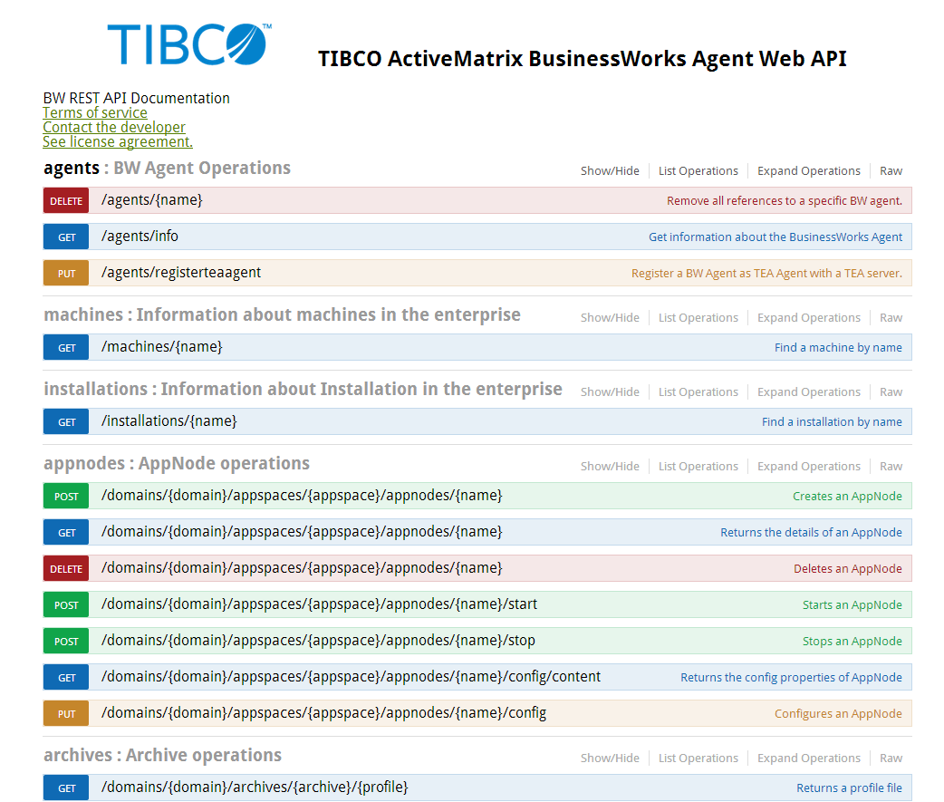Click the TIBCO logo
The image size is (944, 802).
(189, 44)
